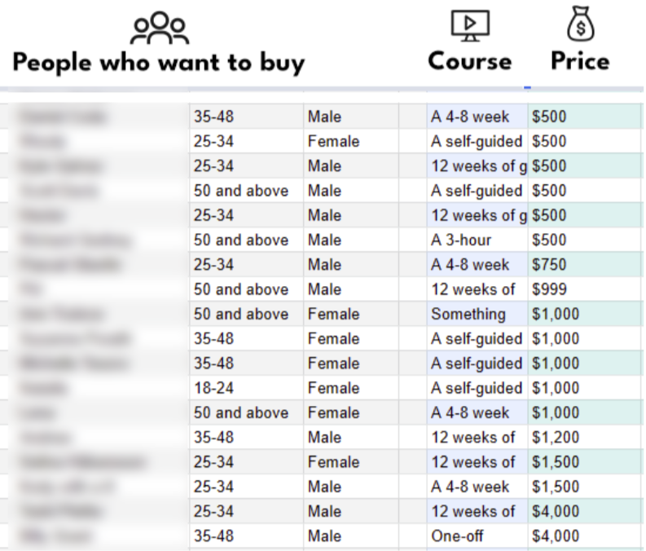Click the first row's 35-48 age cell
This screenshot has height=551, width=646.
246,117
